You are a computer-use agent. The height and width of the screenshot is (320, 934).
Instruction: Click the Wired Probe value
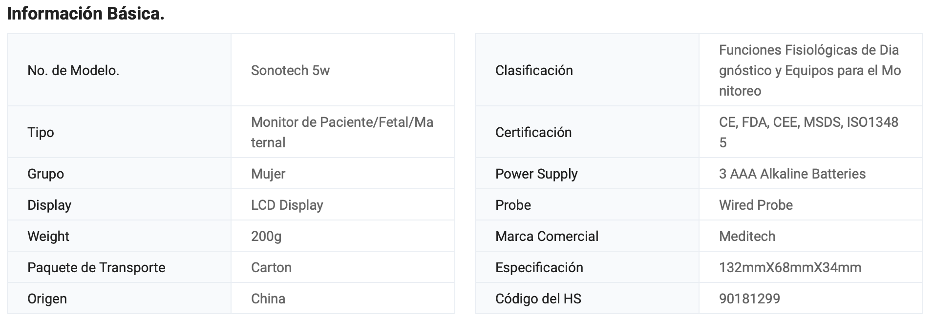point(756,205)
